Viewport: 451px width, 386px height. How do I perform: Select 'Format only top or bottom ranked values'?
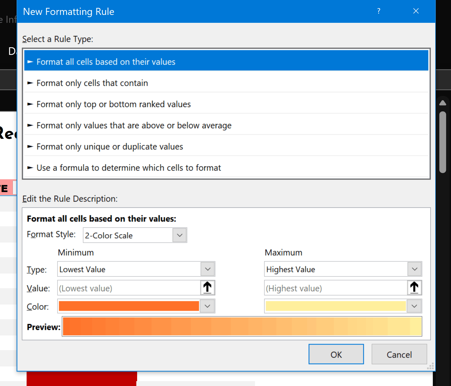pos(113,104)
